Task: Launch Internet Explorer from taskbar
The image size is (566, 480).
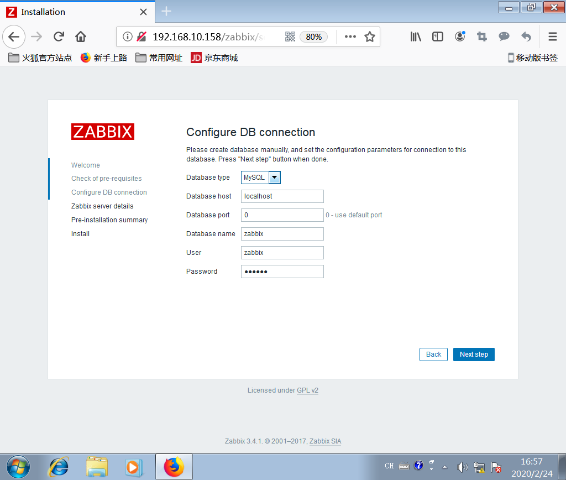Action: [x=58, y=467]
